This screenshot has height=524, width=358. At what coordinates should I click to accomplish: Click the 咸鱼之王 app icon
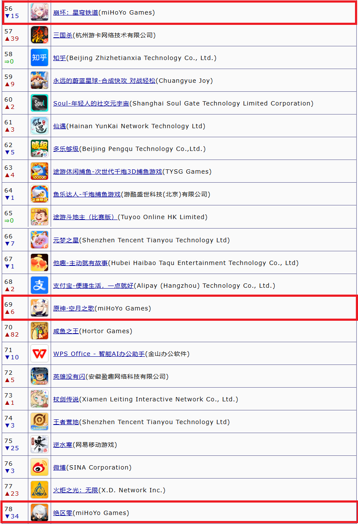pos(39,331)
